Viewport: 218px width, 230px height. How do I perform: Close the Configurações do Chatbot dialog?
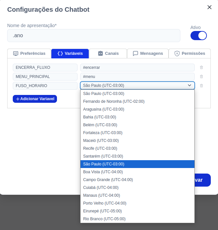pyautogui.click(x=209, y=7)
